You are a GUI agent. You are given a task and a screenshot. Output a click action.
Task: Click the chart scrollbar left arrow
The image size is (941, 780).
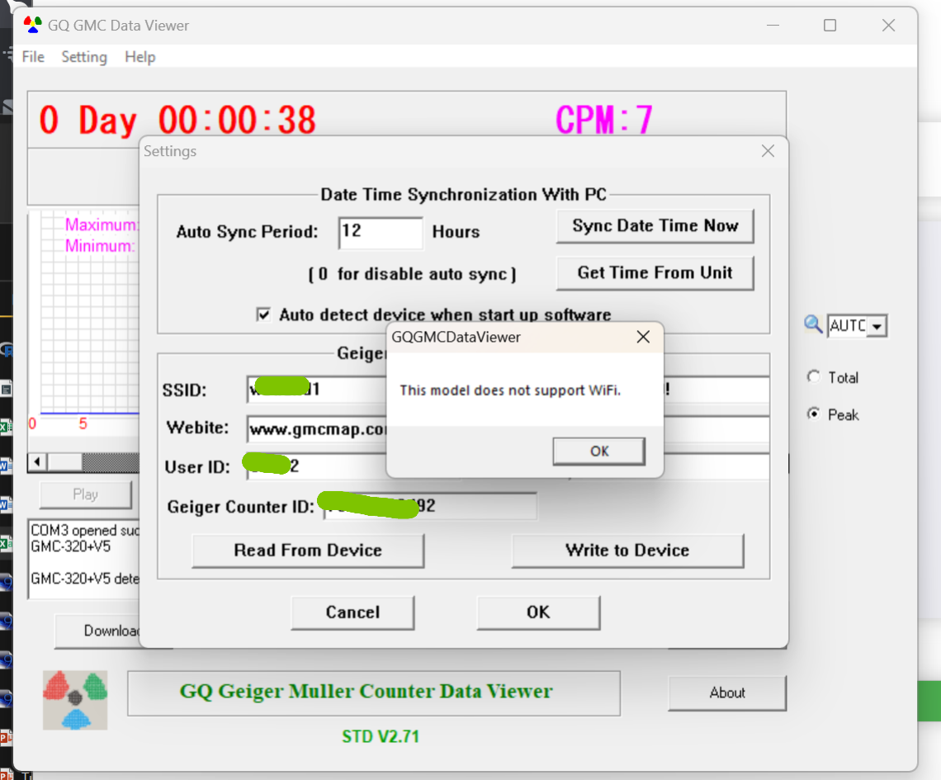point(37,462)
